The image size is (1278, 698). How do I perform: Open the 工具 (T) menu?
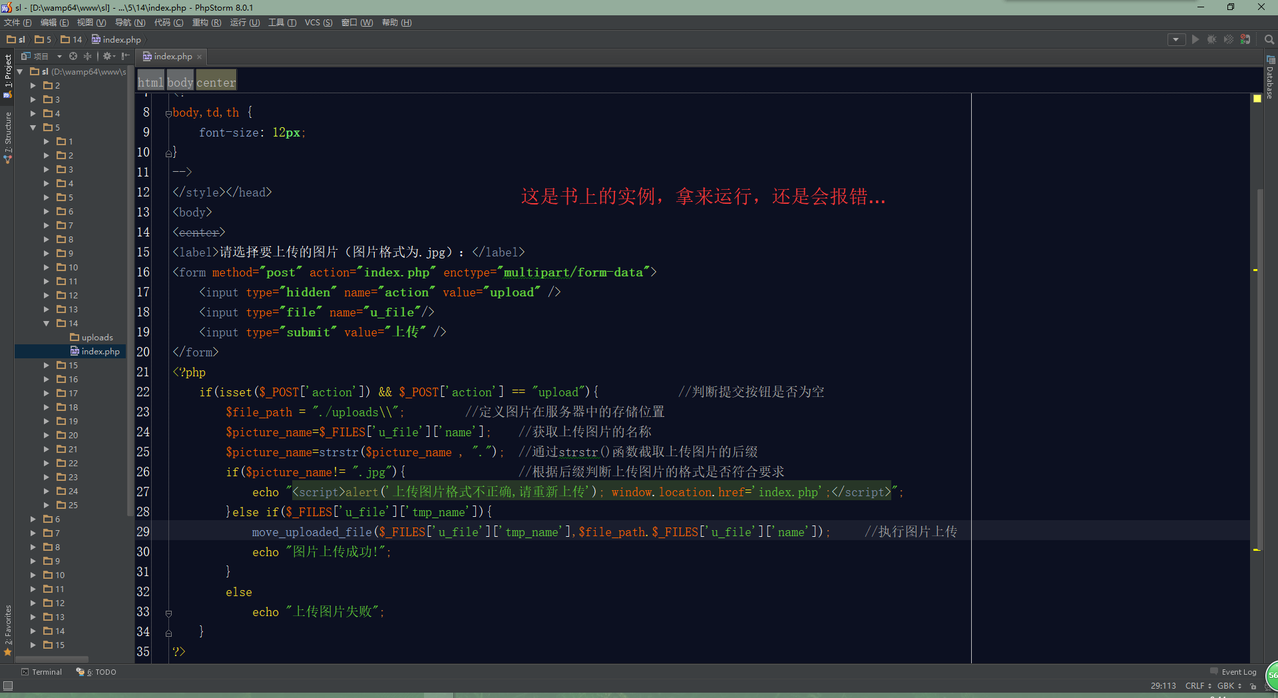[x=282, y=23]
